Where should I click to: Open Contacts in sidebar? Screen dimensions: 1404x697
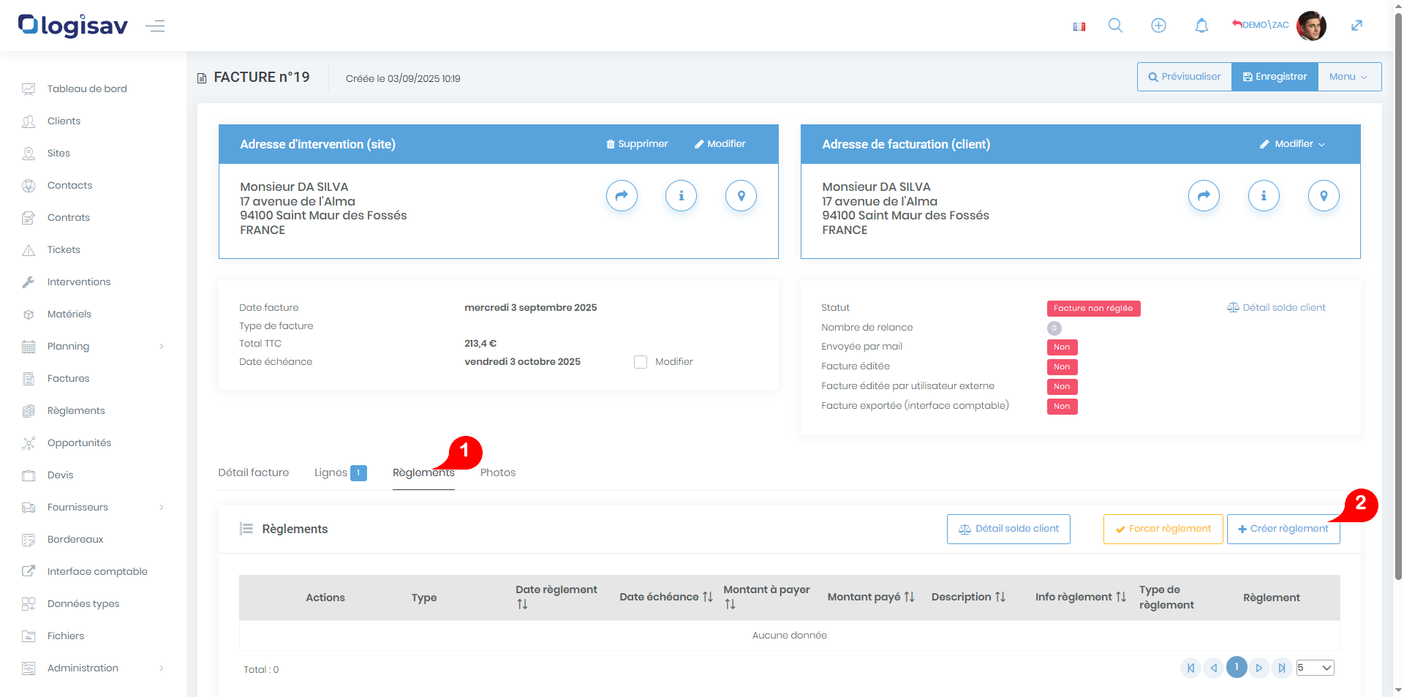(x=69, y=186)
